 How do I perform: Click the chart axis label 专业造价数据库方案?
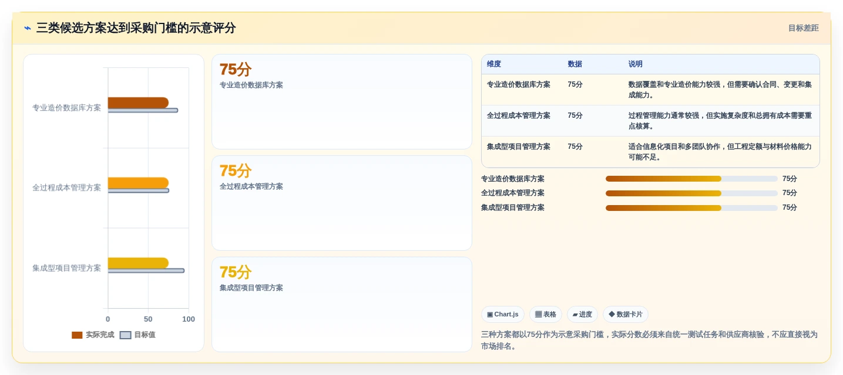pyautogui.click(x=66, y=108)
